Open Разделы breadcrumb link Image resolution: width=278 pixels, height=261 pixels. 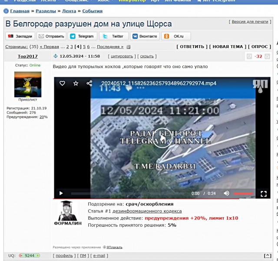[x=46, y=11]
